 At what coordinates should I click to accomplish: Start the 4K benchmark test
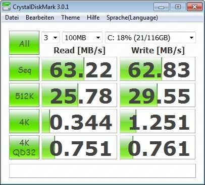24,121
